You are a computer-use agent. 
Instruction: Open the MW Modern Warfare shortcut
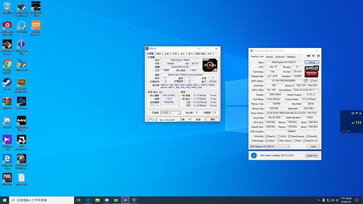pos(21,123)
